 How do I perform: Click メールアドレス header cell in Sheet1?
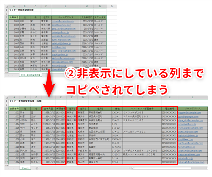coord(193,109)
